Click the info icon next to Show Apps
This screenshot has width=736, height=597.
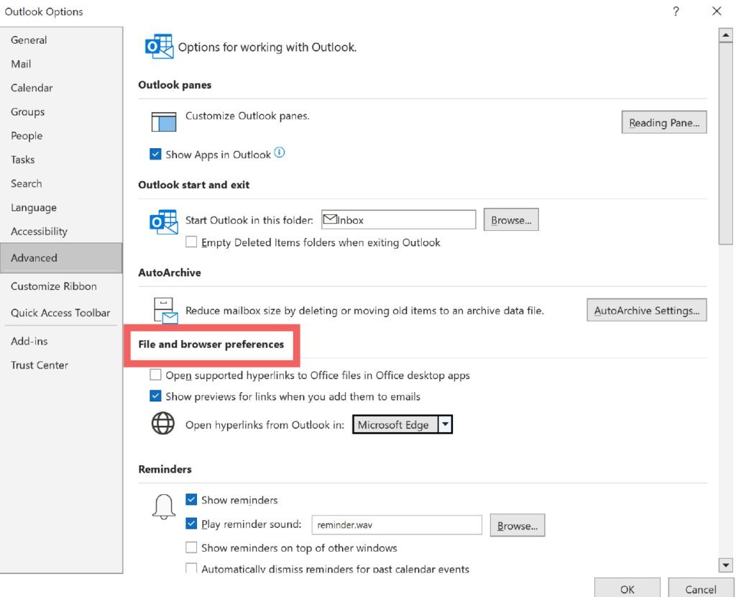[280, 153]
